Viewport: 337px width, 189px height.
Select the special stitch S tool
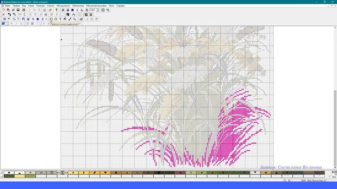pos(43,19)
